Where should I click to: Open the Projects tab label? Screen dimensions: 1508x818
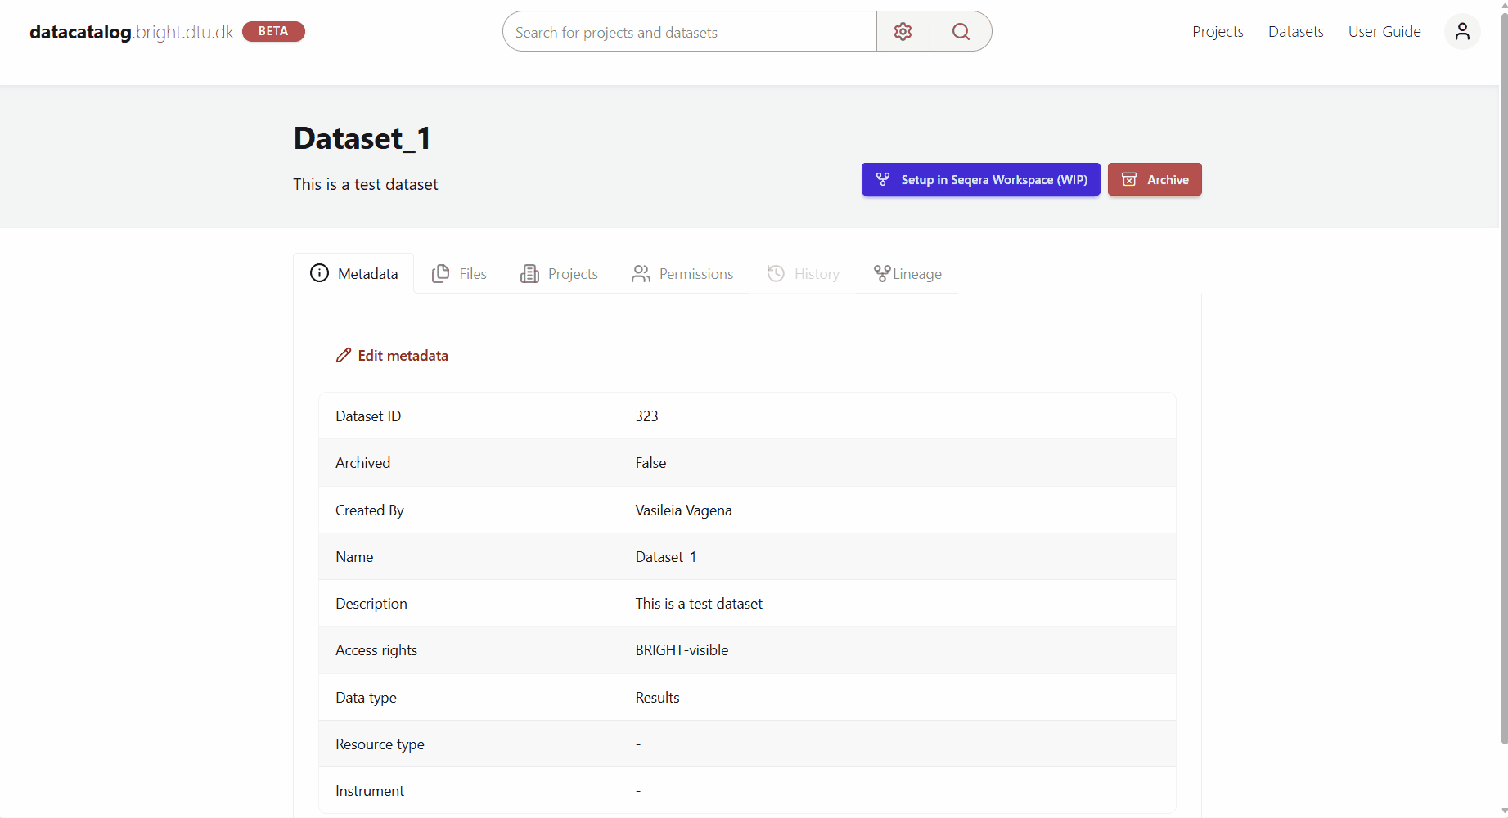click(573, 274)
